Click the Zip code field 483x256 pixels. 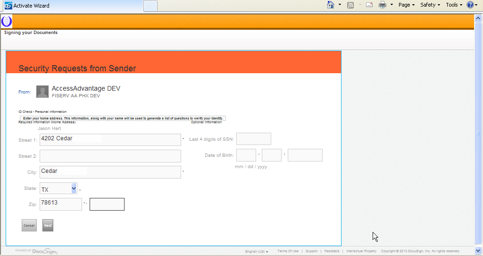click(x=61, y=204)
